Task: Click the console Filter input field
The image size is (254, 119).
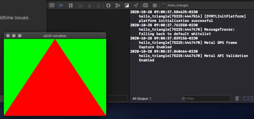Action: click(205, 99)
